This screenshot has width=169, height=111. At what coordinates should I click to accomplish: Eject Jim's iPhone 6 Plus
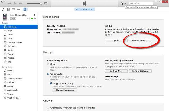point(35,15)
